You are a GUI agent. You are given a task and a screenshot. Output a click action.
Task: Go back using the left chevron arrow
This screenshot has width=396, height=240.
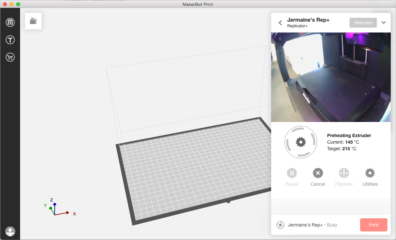pyautogui.click(x=280, y=23)
